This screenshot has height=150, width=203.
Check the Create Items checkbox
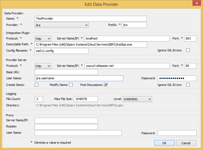click(x=36, y=85)
